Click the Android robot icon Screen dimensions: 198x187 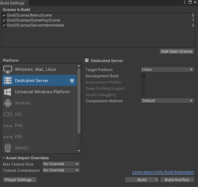pos(8,103)
